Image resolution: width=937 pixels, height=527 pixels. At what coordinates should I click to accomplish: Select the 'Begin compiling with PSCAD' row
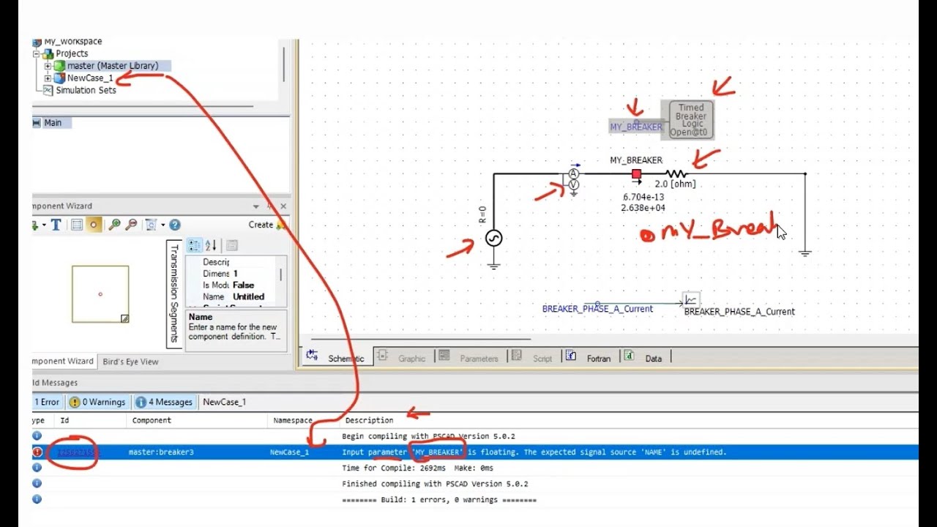pyautogui.click(x=475, y=436)
